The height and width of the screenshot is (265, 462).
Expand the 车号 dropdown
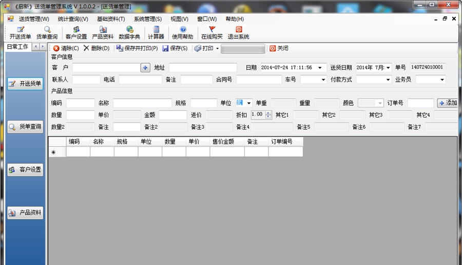(x=323, y=80)
